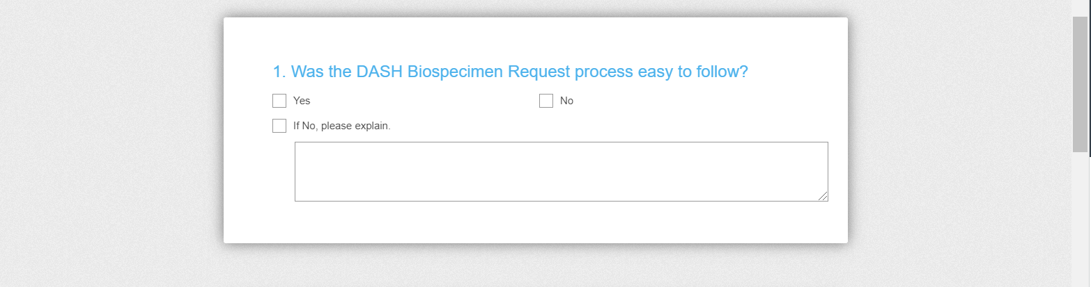Click the vertical scrollbar thumb
Screen dimensions: 1091x287
[1080, 83]
